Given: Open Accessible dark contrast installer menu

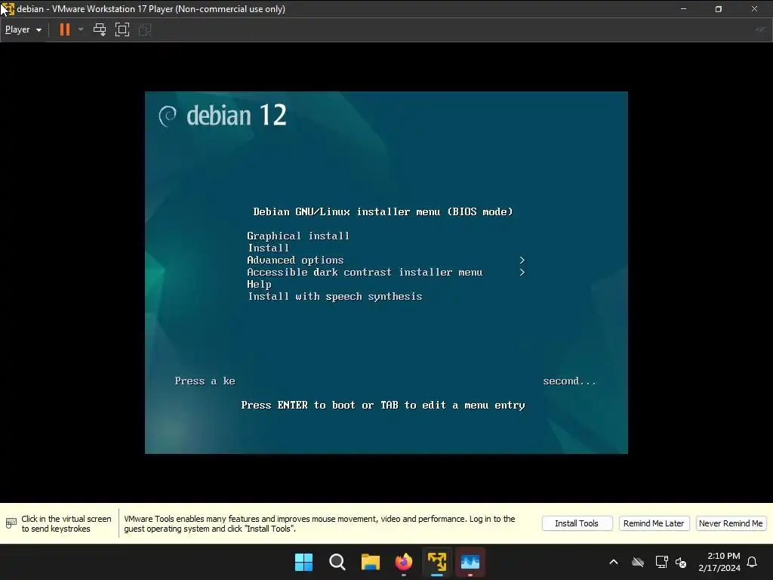Looking at the screenshot, I should (x=365, y=272).
